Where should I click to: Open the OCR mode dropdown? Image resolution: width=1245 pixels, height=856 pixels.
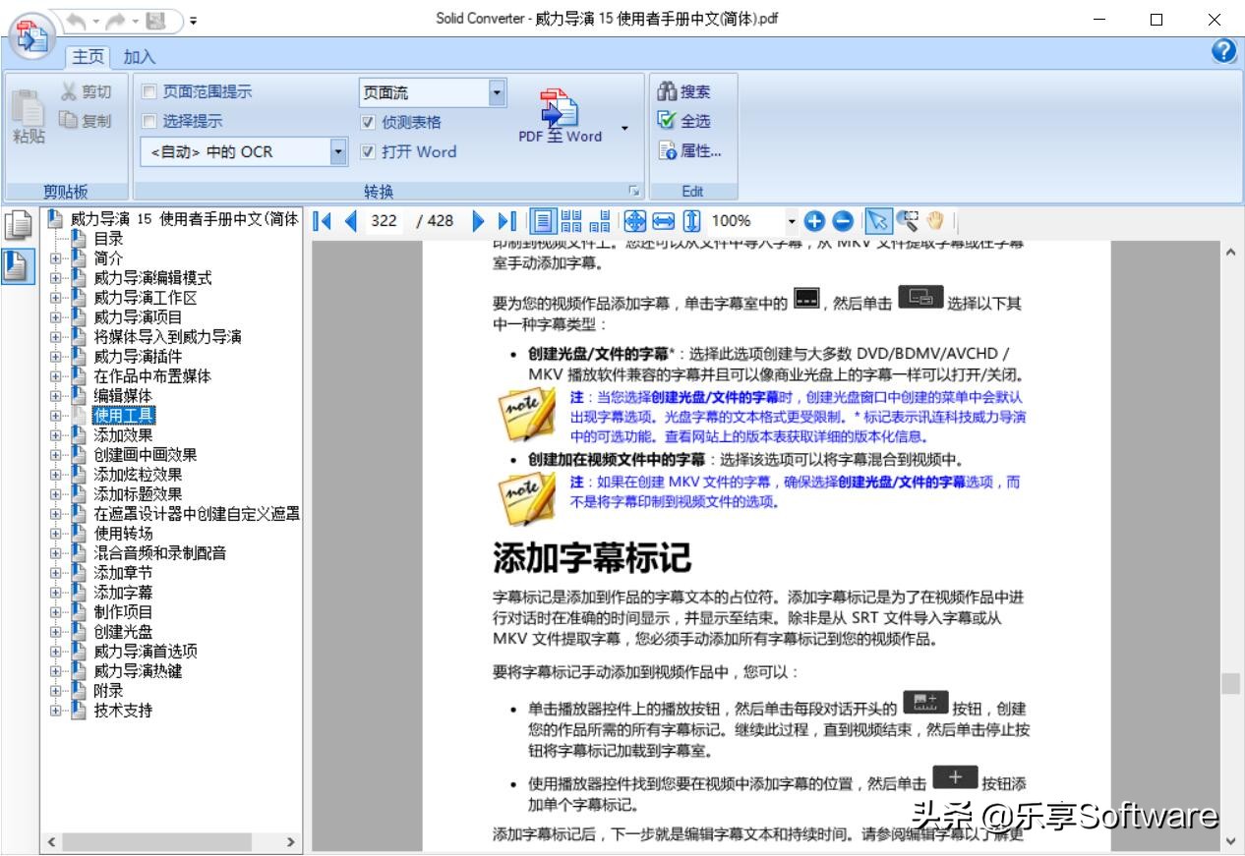pos(339,151)
